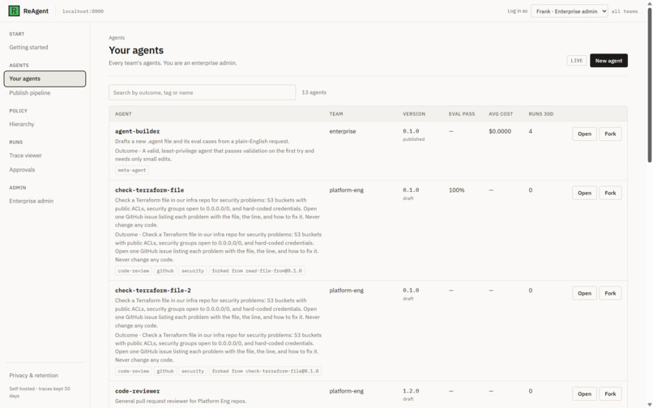This screenshot has height=408, width=653.
Task: Click code-review tag on check-terraform-file
Action: 133,270
